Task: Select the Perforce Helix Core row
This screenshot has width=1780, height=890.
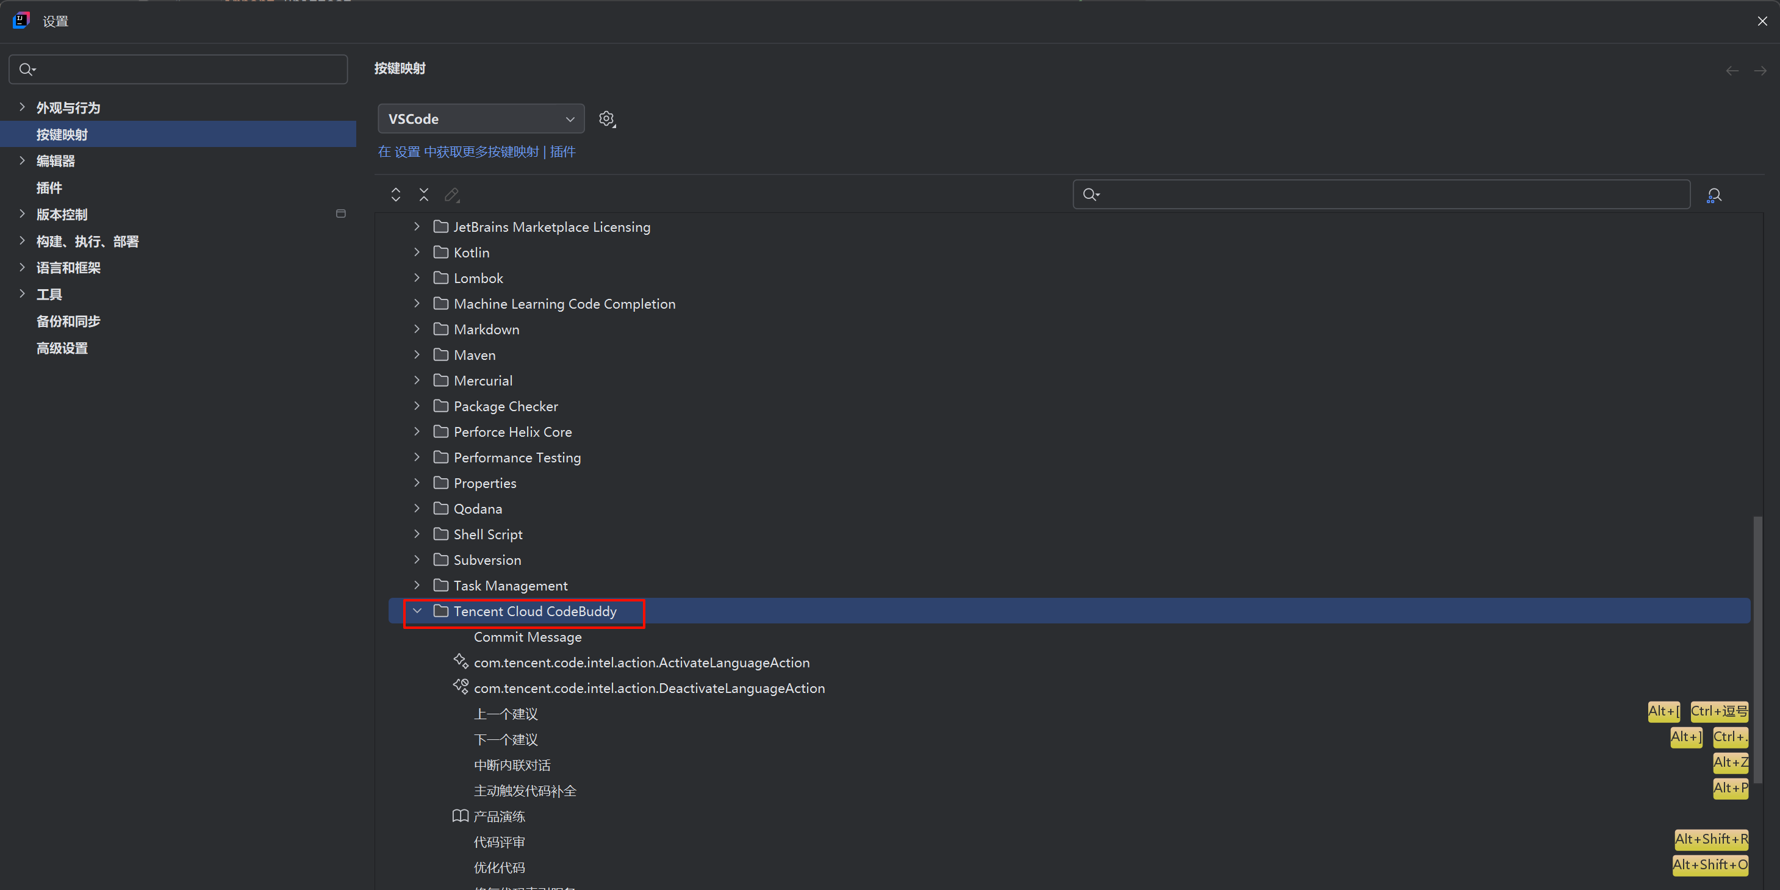Action: point(1069,431)
